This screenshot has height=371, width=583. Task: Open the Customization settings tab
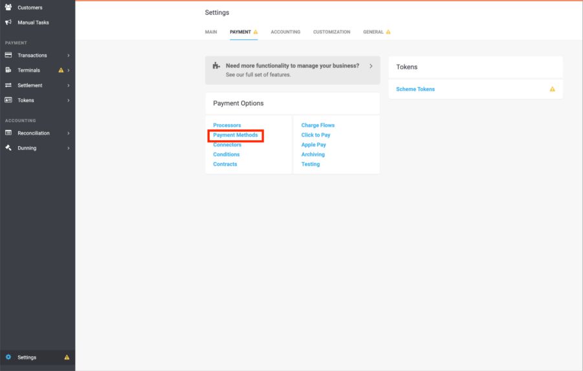point(331,32)
